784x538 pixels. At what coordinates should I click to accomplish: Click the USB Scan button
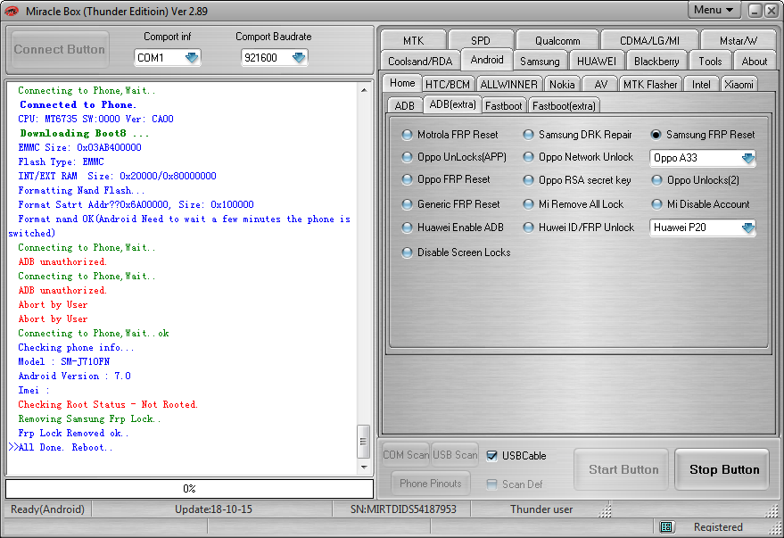click(x=455, y=455)
